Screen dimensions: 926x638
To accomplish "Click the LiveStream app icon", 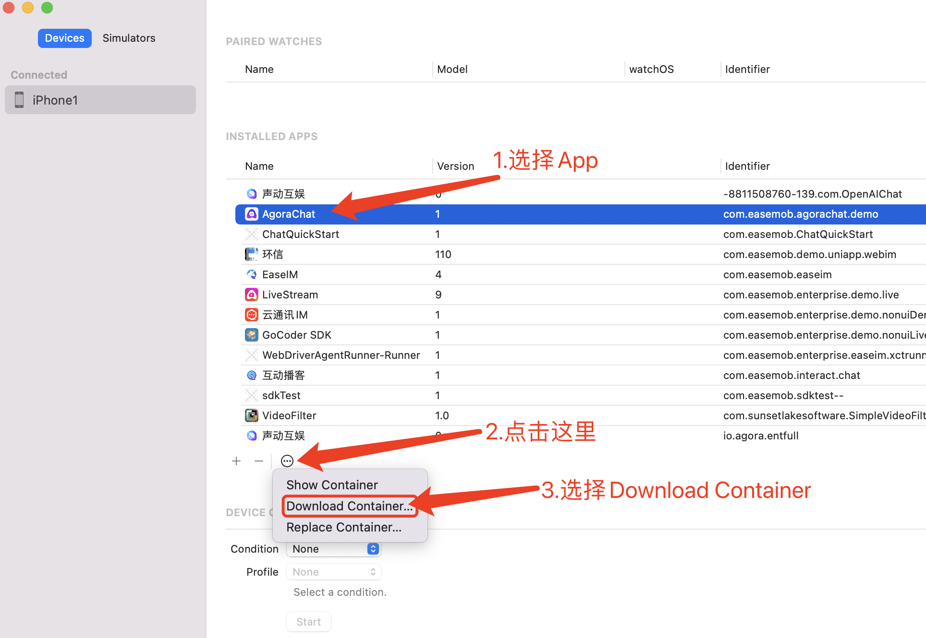I will coord(252,295).
